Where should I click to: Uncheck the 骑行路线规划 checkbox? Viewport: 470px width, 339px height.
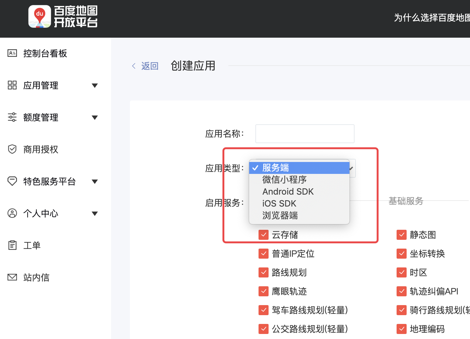point(402,310)
